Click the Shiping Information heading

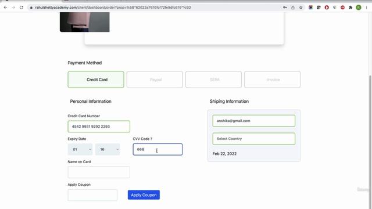click(229, 102)
